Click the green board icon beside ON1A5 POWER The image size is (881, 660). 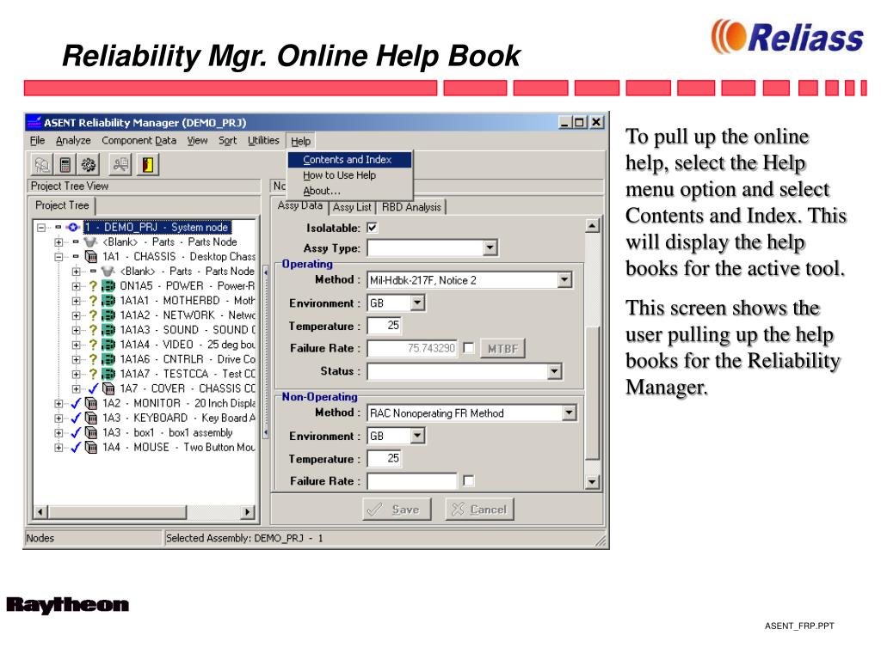(x=108, y=286)
